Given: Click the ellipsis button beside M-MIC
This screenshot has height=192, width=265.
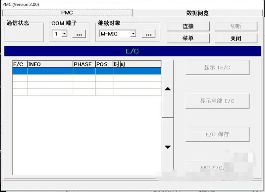Looking at the screenshot, I should [148, 34].
